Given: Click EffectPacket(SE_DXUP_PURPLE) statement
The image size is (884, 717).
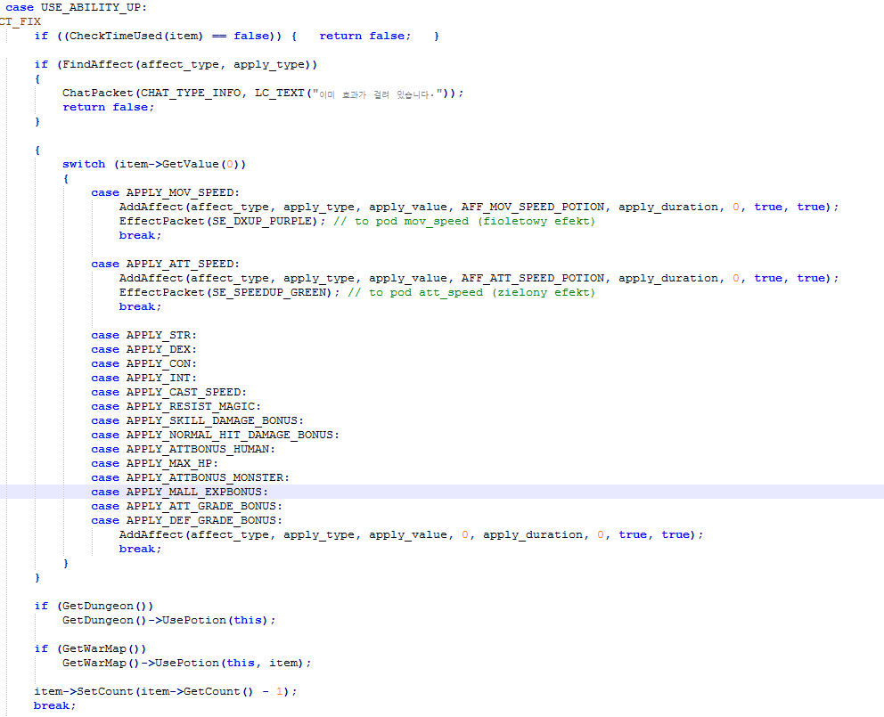Looking at the screenshot, I should coord(222,221).
